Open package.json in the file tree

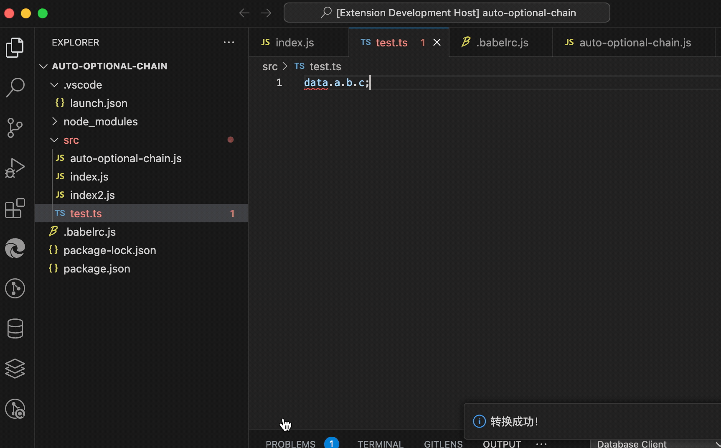[96, 268]
